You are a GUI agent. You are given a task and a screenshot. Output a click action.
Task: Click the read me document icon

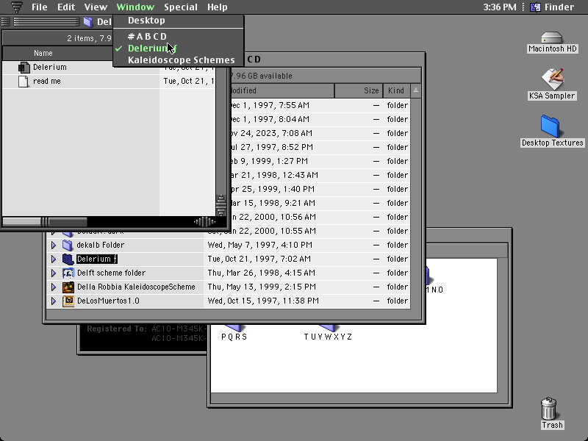pos(24,81)
